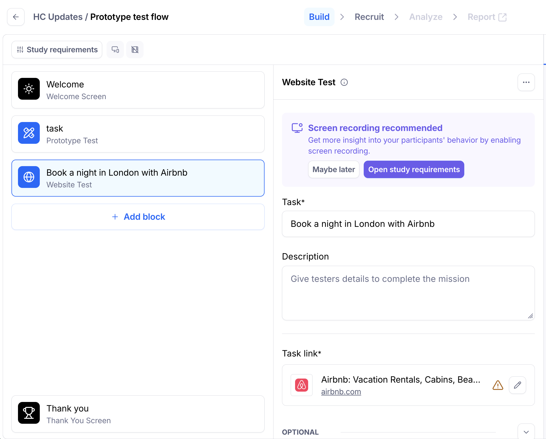
Task: Click the Thank you trophy icon
Action: [29, 413]
